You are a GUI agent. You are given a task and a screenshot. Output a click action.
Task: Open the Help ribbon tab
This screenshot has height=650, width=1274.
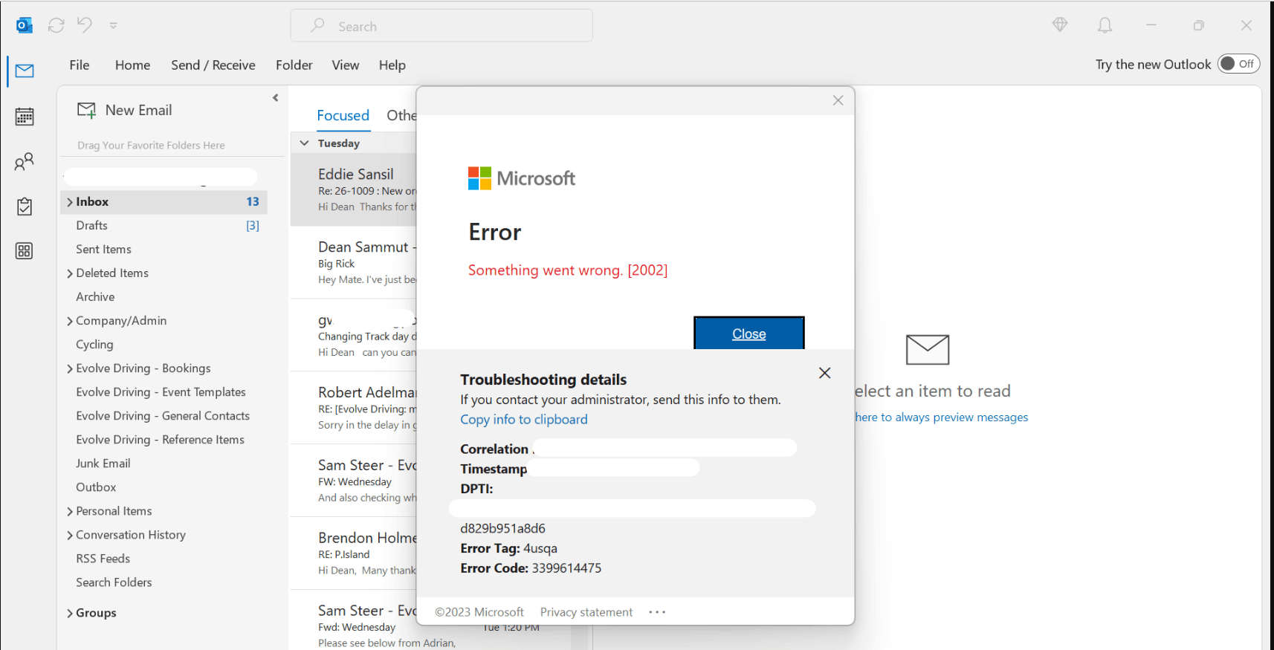click(392, 65)
